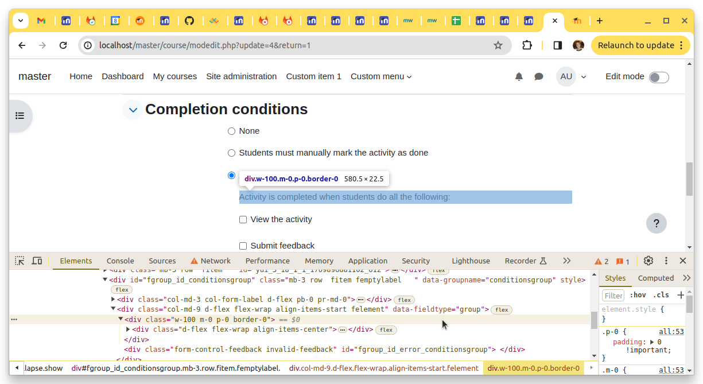Open Site administration link
Screen dimensions: 703x384
pyautogui.click(x=242, y=76)
